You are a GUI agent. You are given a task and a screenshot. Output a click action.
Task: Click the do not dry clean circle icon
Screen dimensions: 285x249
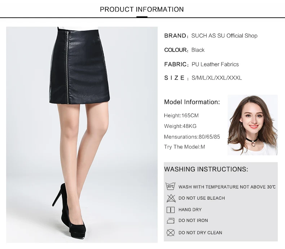pyautogui.click(x=171, y=233)
